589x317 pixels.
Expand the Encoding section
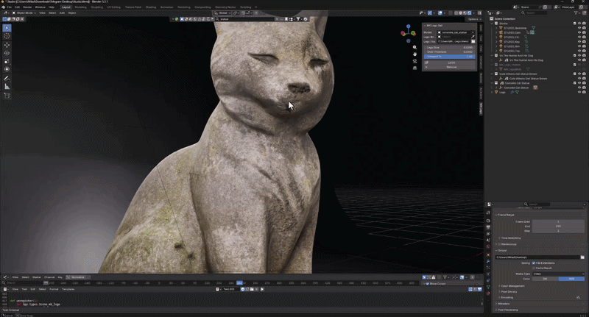point(507,297)
